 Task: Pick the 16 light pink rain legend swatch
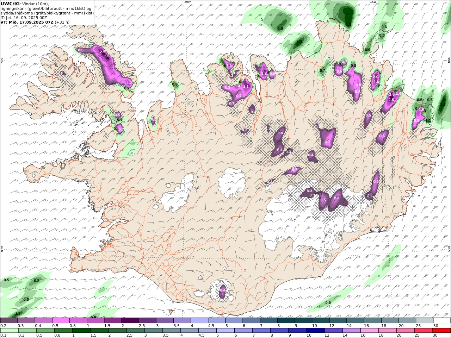pyautogui.click(x=369, y=330)
